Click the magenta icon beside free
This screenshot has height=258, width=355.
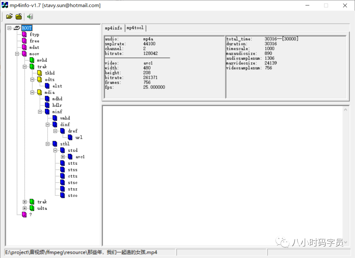click(x=24, y=41)
